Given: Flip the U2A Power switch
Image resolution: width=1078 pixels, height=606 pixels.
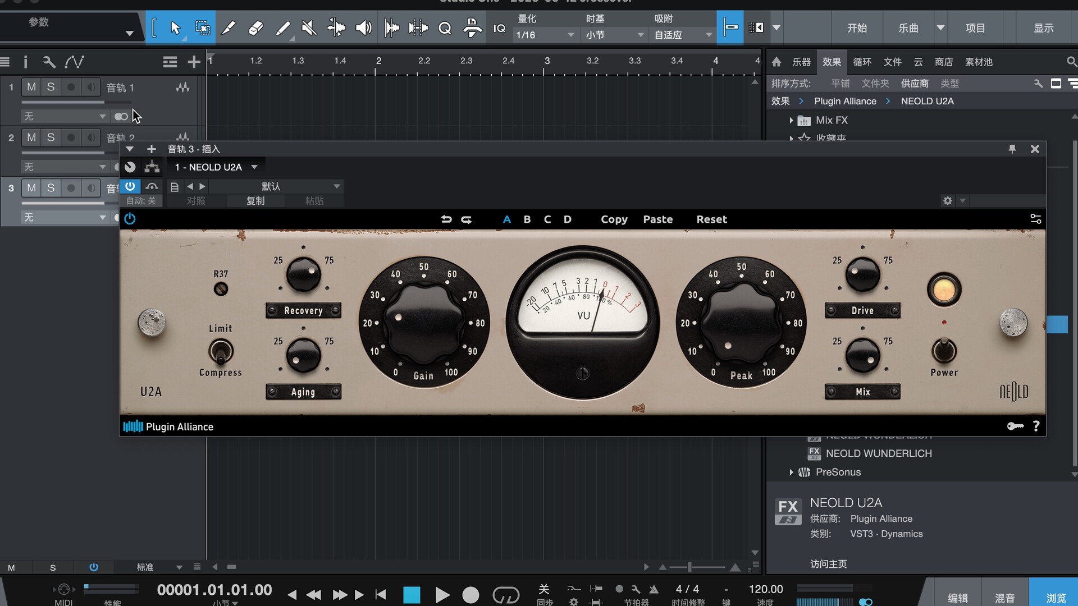Looking at the screenshot, I should pos(944,351).
